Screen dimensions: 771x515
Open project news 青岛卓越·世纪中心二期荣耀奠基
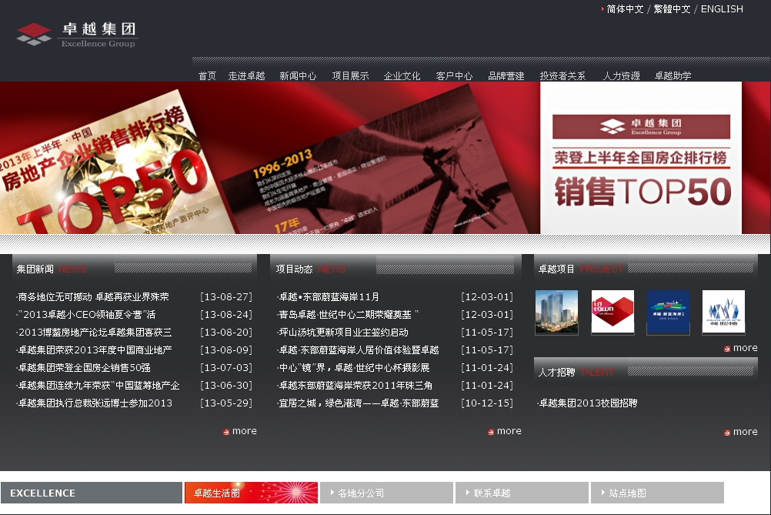[348, 315]
